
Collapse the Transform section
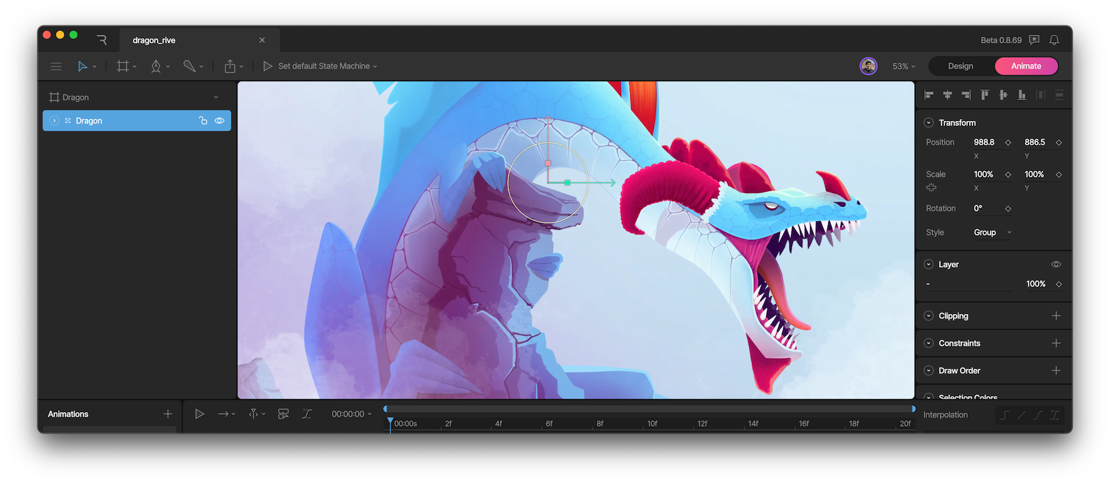[x=928, y=123]
